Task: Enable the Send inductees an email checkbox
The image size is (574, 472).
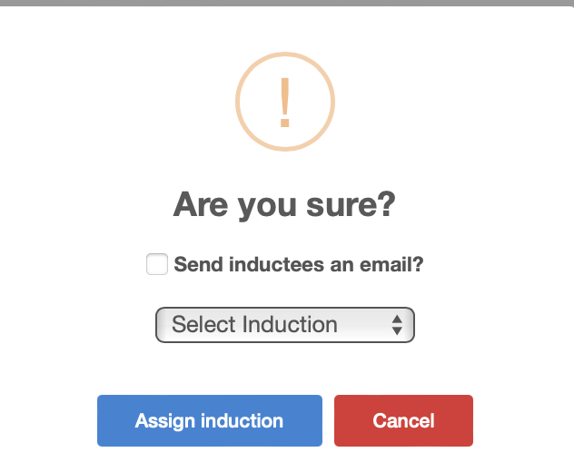Action: [x=157, y=264]
